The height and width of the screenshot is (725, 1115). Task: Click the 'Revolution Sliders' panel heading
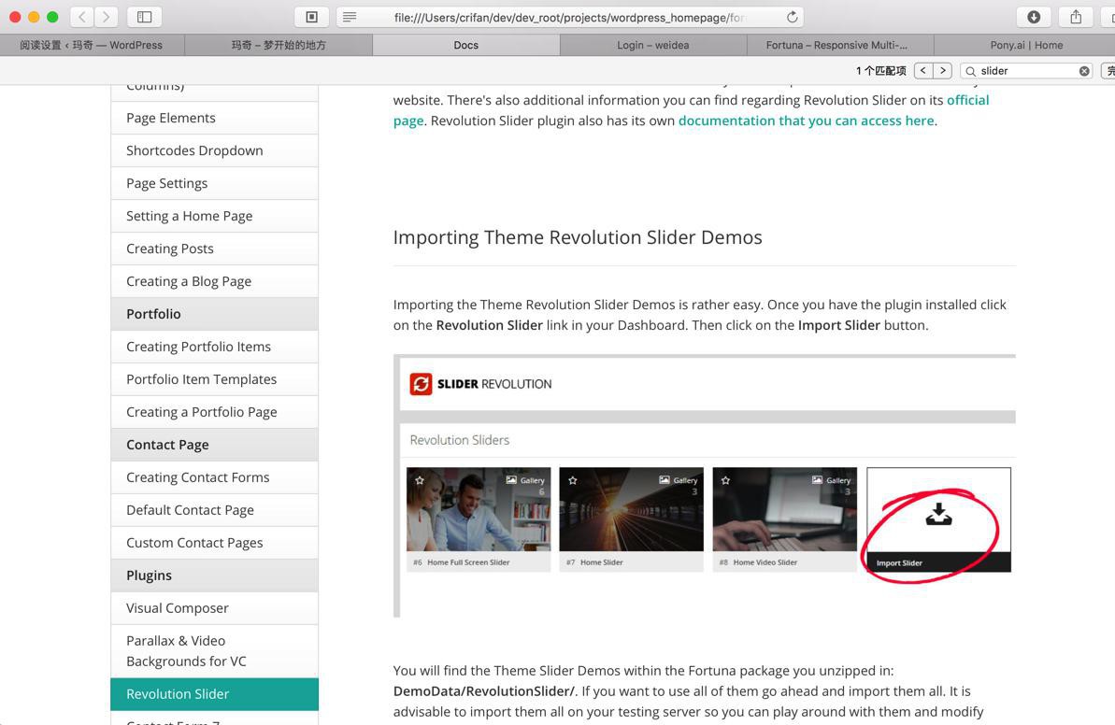click(x=460, y=440)
